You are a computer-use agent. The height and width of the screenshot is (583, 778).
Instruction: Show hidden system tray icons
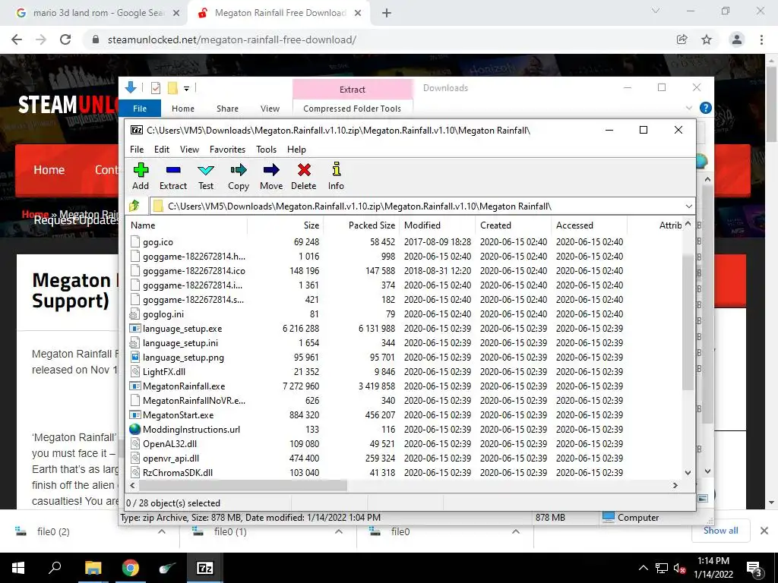[x=643, y=568]
